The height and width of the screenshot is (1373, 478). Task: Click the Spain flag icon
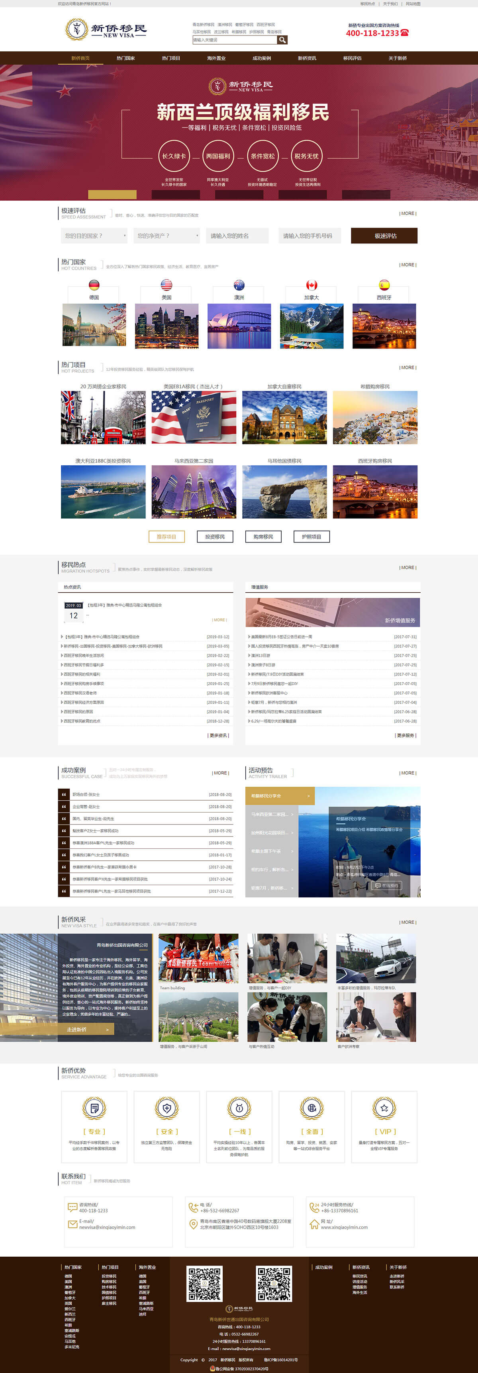[x=384, y=285]
